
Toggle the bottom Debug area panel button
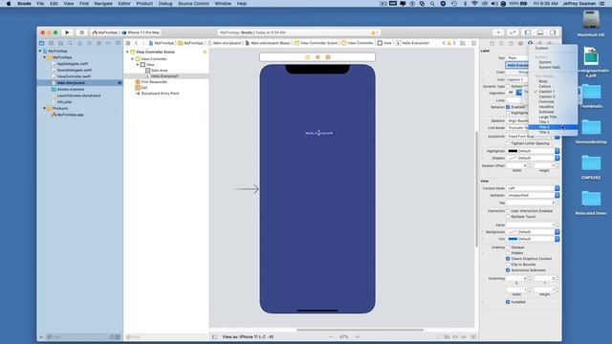click(x=540, y=32)
